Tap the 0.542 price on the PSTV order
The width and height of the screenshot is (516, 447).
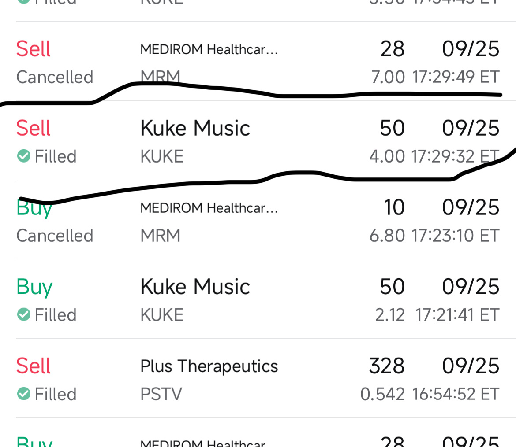382,394
